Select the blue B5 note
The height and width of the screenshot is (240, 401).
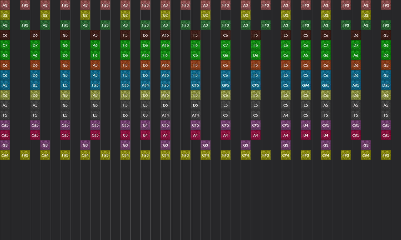click(x=35, y=85)
